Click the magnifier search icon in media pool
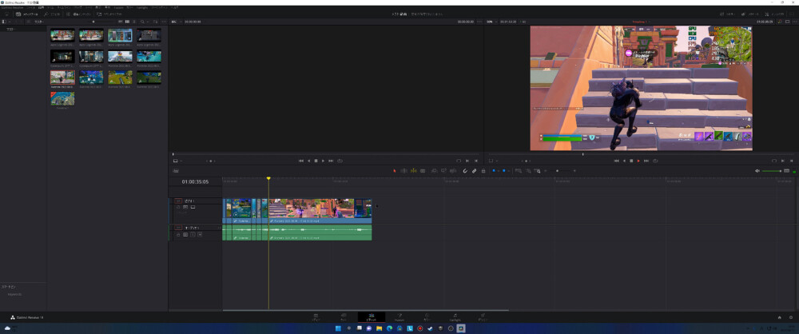The image size is (799, 334). (142, 22)
